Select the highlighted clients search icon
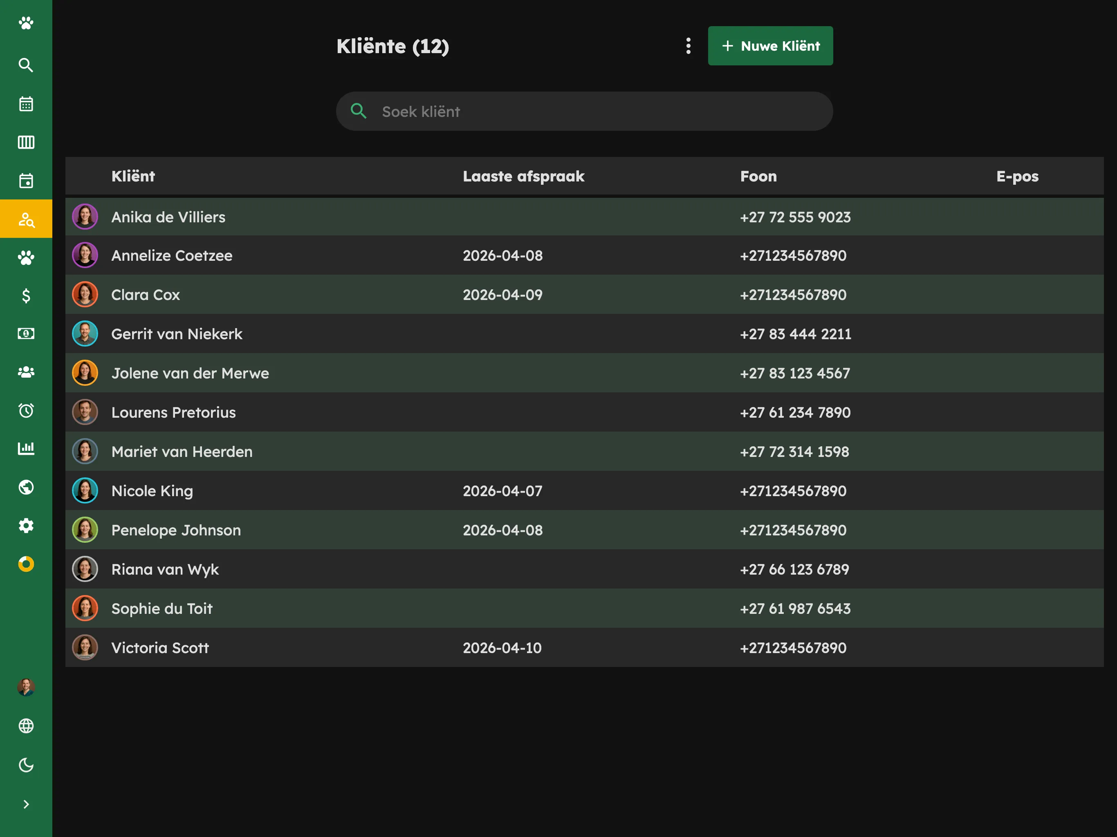Image resolution: width=1117 pixels, height=837 pixels. point(26,219)
